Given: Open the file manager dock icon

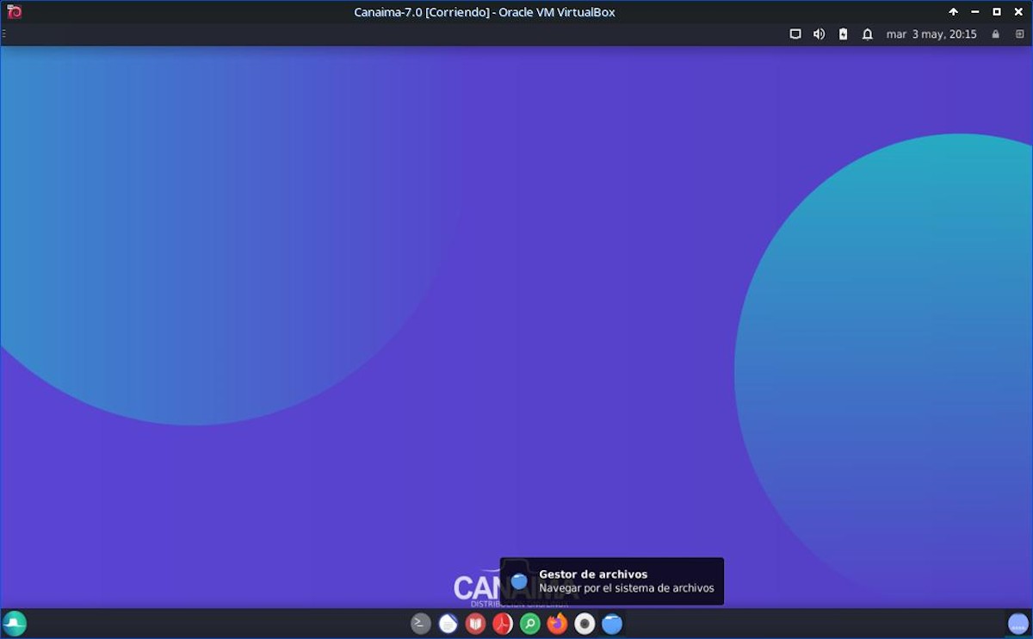Looking at the screenshot, I should coord(612,623).
